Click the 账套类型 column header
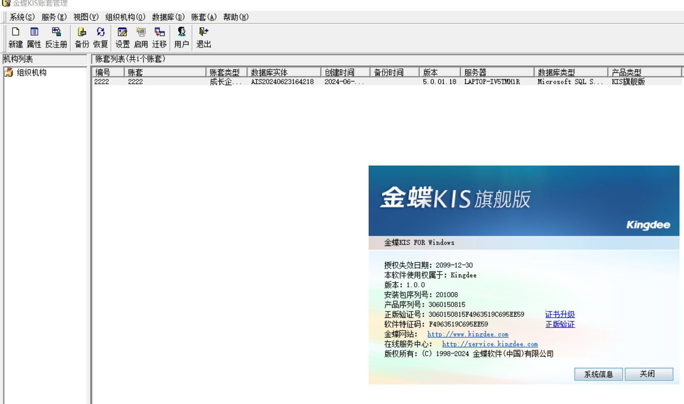This screenshot has width=684, height=404. [x=226, y=72]
